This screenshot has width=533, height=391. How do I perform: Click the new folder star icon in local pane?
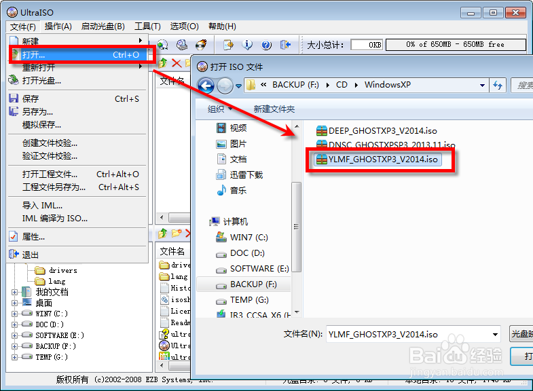[177, 234]
